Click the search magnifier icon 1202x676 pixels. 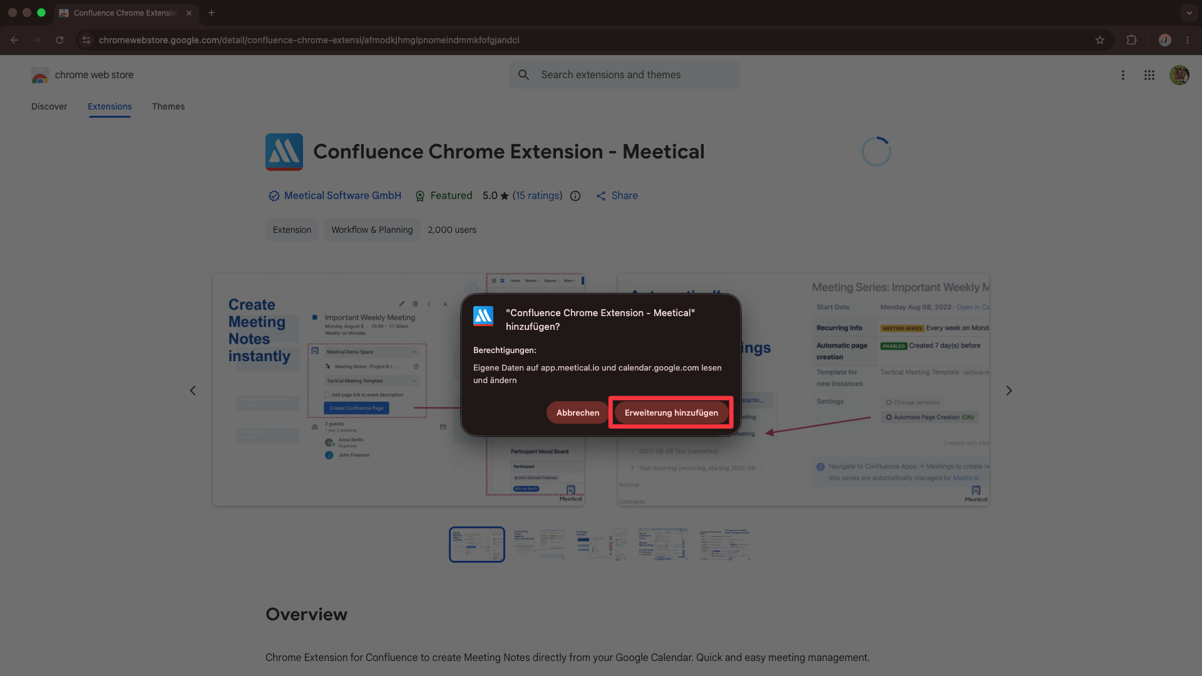pos(524,75)
